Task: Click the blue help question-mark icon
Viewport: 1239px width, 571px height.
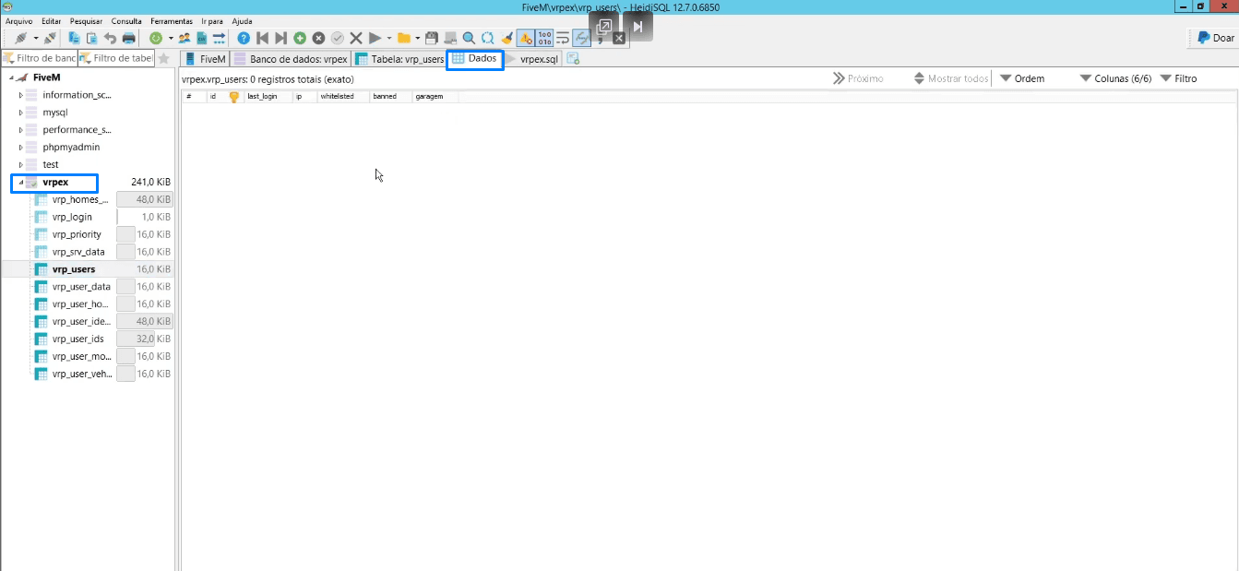Action: 244,38
